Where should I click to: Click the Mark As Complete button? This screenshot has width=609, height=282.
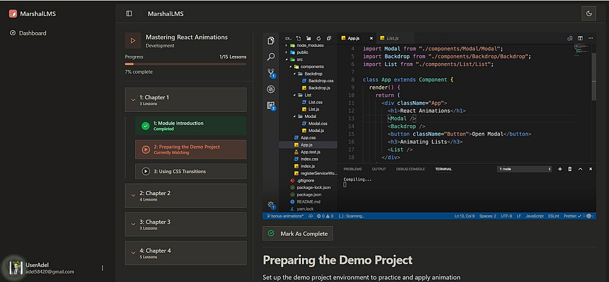pyautogui.click(x=298, y=233)
